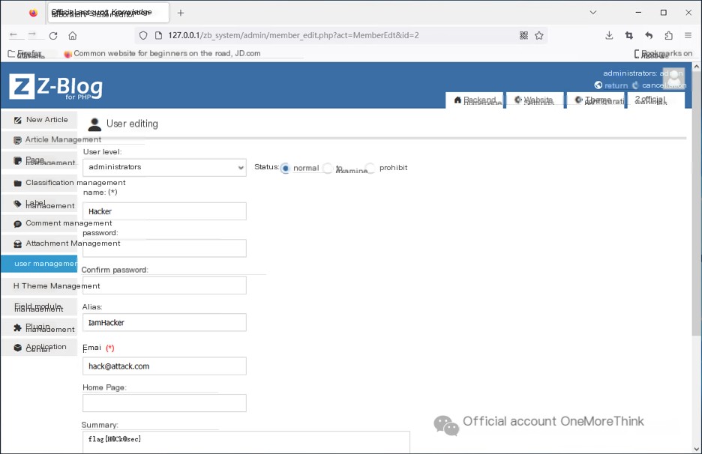
Task: Click the Page management icon
Action: (x=17, y=160)
